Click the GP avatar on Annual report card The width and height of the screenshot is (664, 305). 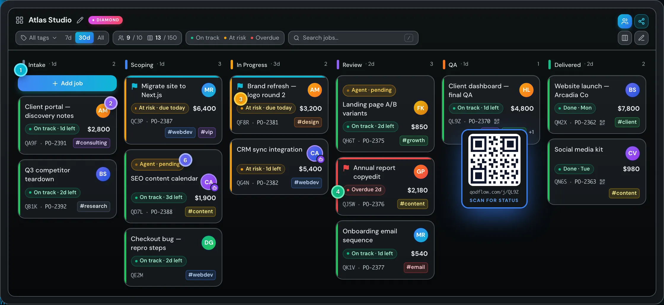pos(421,172)
